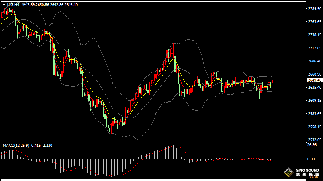This screenshot has height=181, width=323.
Task: Select the highlighted current price 2649.40 tag
Action: [x=314, y=80]
